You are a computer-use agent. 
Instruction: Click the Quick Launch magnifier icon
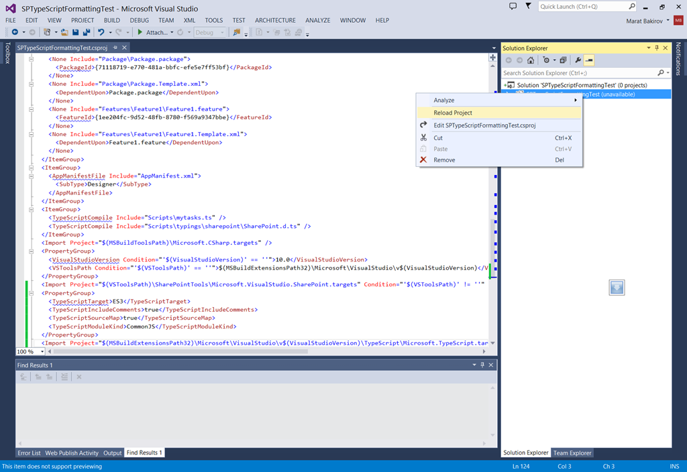(x=632, y=6)
